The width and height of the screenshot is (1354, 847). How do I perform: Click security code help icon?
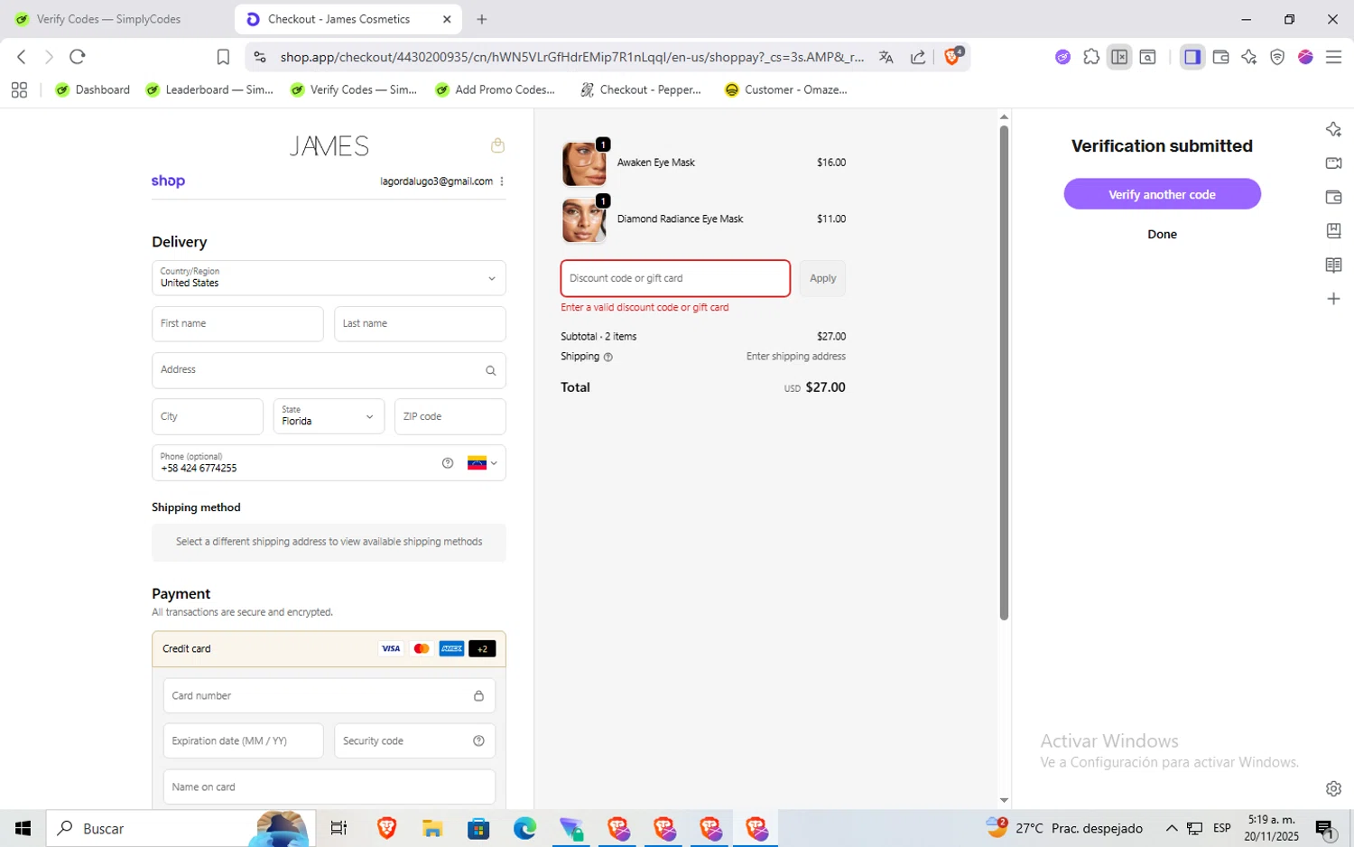point(478,740)
